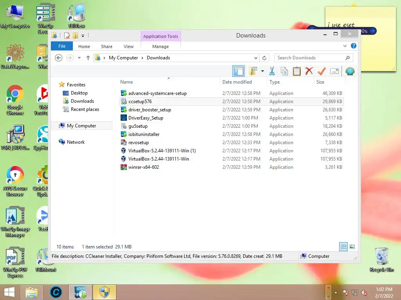Viewport: 401px width, 300px height.
Task: Open the View ribbon tab
Action: [128, 46]
